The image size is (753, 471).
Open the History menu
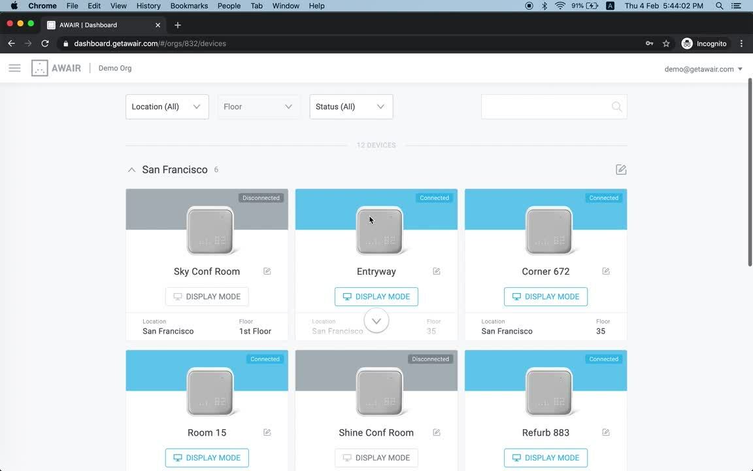148,6
